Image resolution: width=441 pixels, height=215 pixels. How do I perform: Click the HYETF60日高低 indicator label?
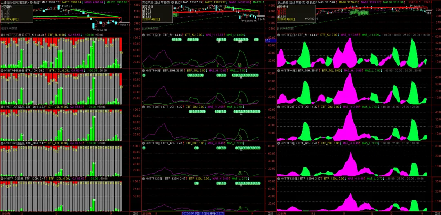(x=14, y=143)
